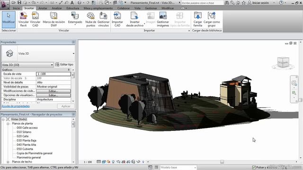The height and width of the screenshot is (170, 303).
Task: Click the Open folder icon in quick access toolbar
Action: [14, 2]
